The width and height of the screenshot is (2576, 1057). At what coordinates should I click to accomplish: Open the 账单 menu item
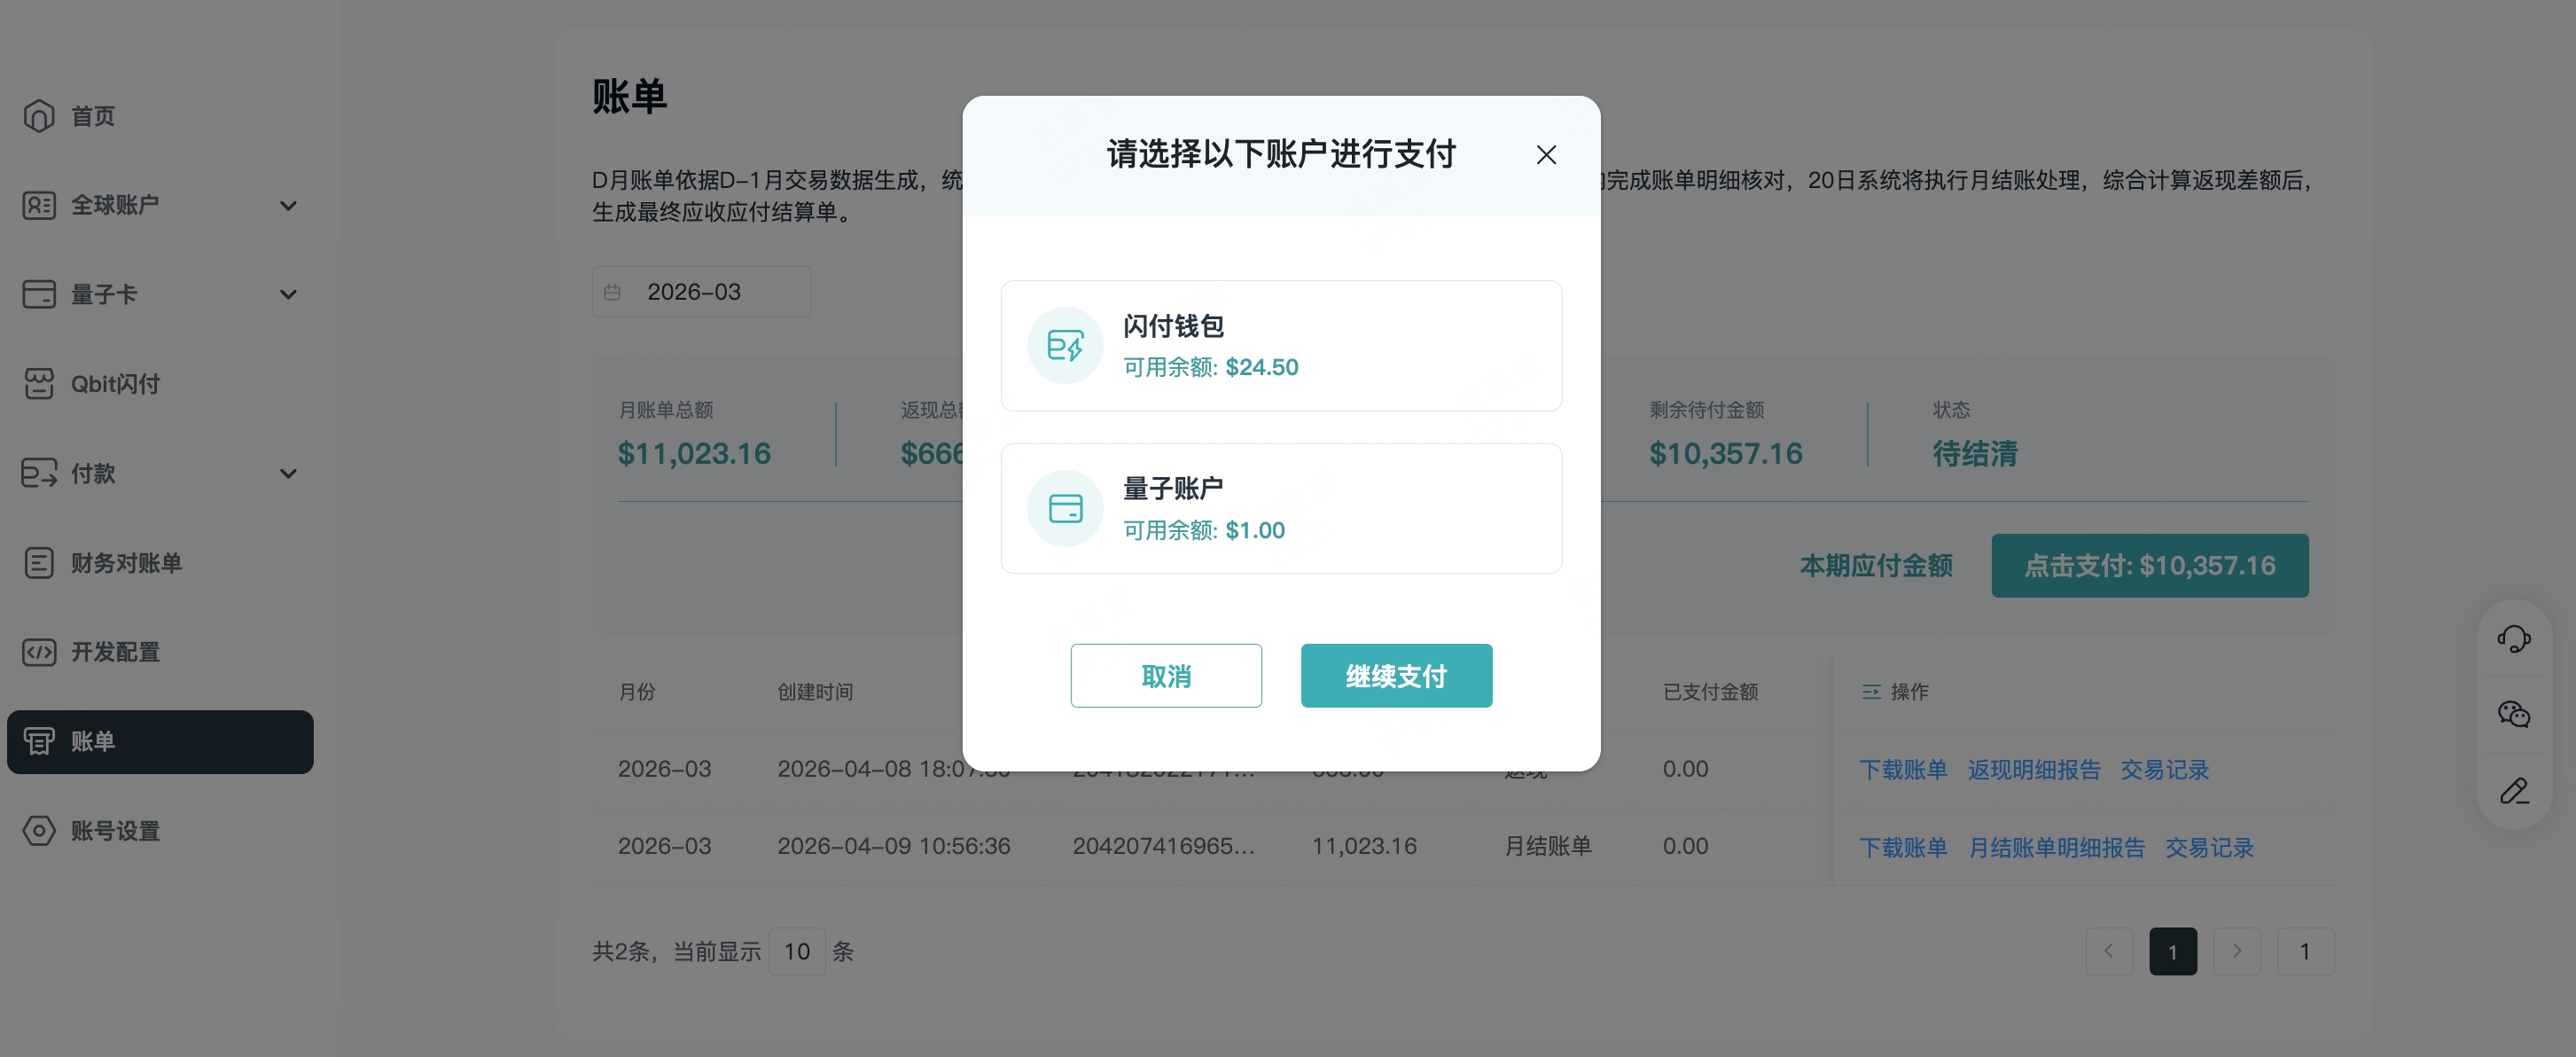coord(160,742)
